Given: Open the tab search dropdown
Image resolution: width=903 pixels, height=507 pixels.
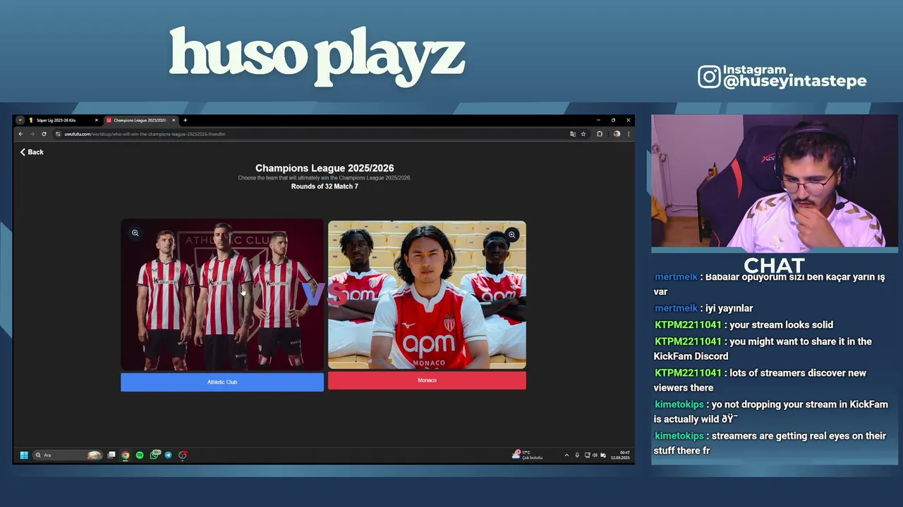Looking at the screenshot, I should click(x=20, y=120).
